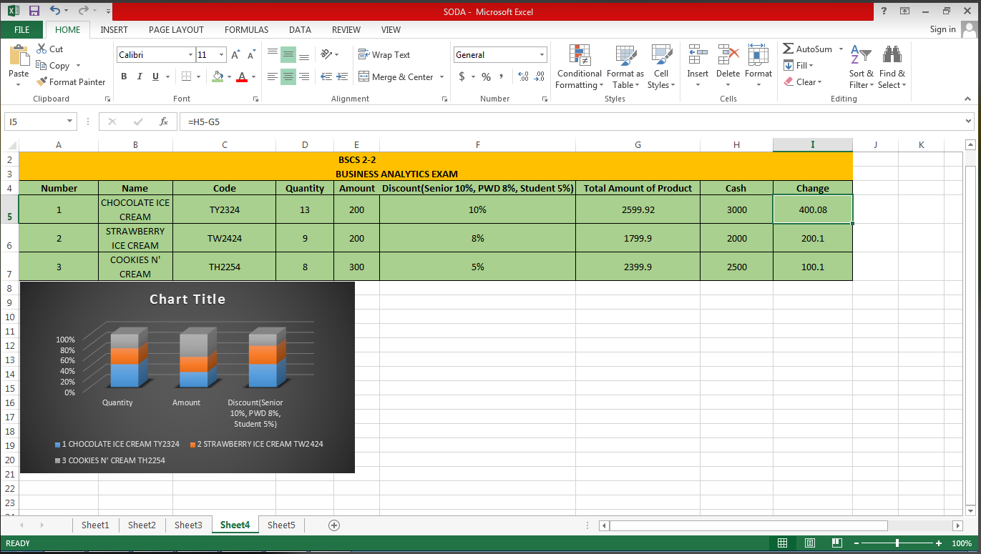This screenshot has width=981, height=554.
Task: Increase indent in Alignment group
Action: pyautogui.click(x=342, y=76)
